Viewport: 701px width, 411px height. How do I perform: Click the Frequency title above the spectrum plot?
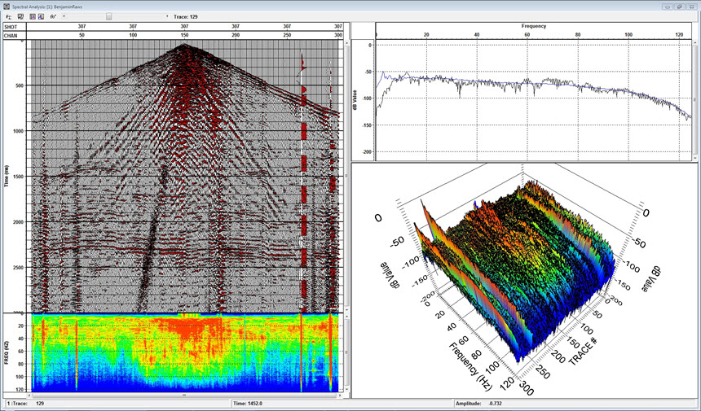[533, 26]
